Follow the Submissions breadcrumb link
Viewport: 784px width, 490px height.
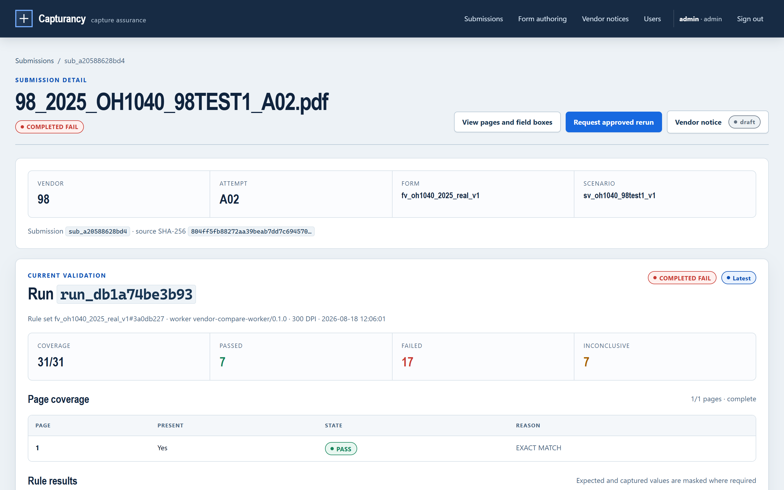[x=34, y=61]
